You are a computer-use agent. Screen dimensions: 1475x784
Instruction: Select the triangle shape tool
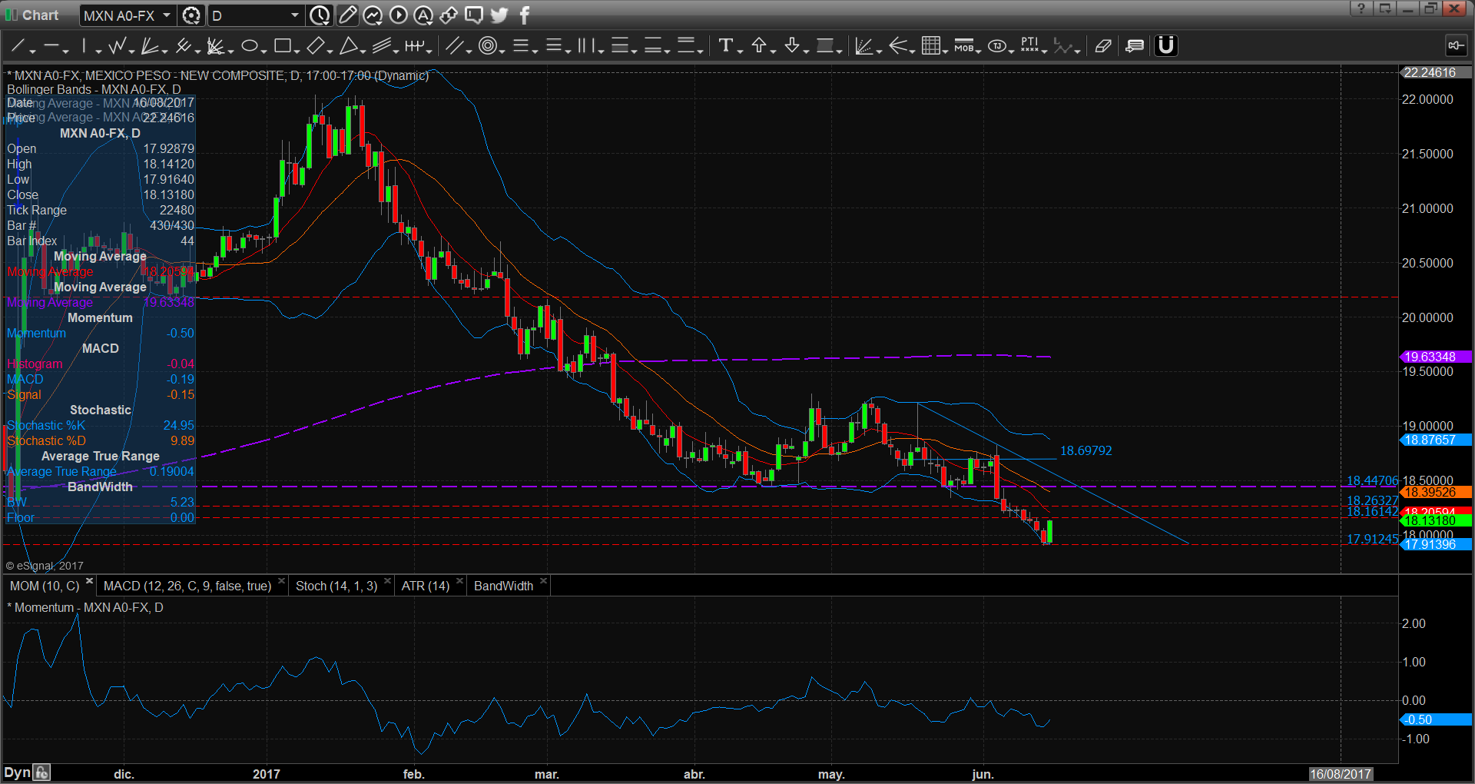(x=348, y=46)
